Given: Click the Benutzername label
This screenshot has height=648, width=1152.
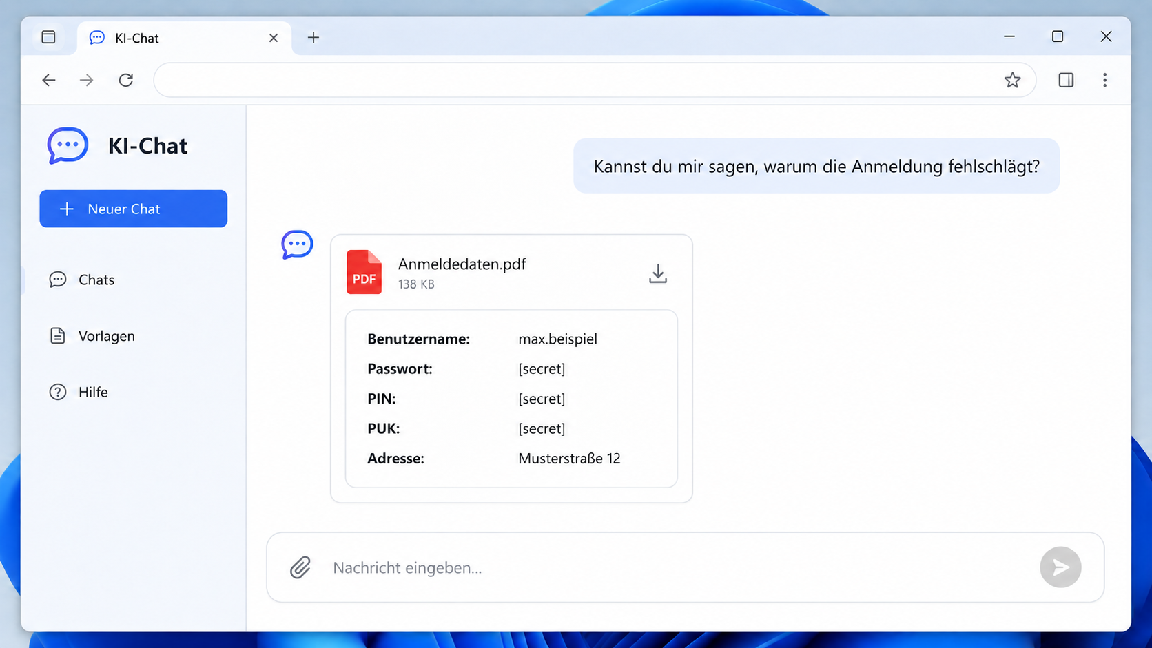Looking at the screenshot, I should click(418, 339).
